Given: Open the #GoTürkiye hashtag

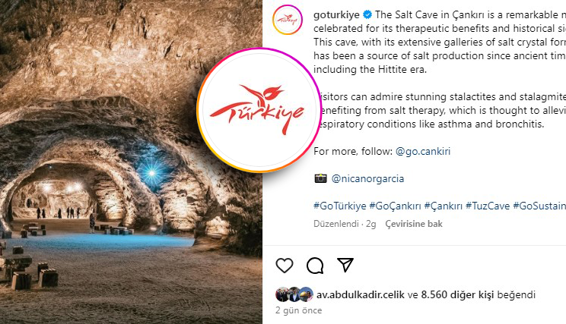Looking at the screenshot, I should pyautogui.click(x=339, y=206).
